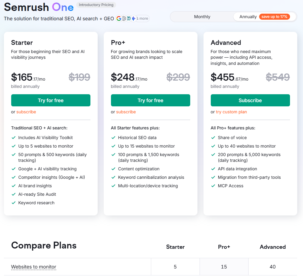303x280 pixels.
Task: Click the Perplexity icon in the header
Action: click(129, 18)
